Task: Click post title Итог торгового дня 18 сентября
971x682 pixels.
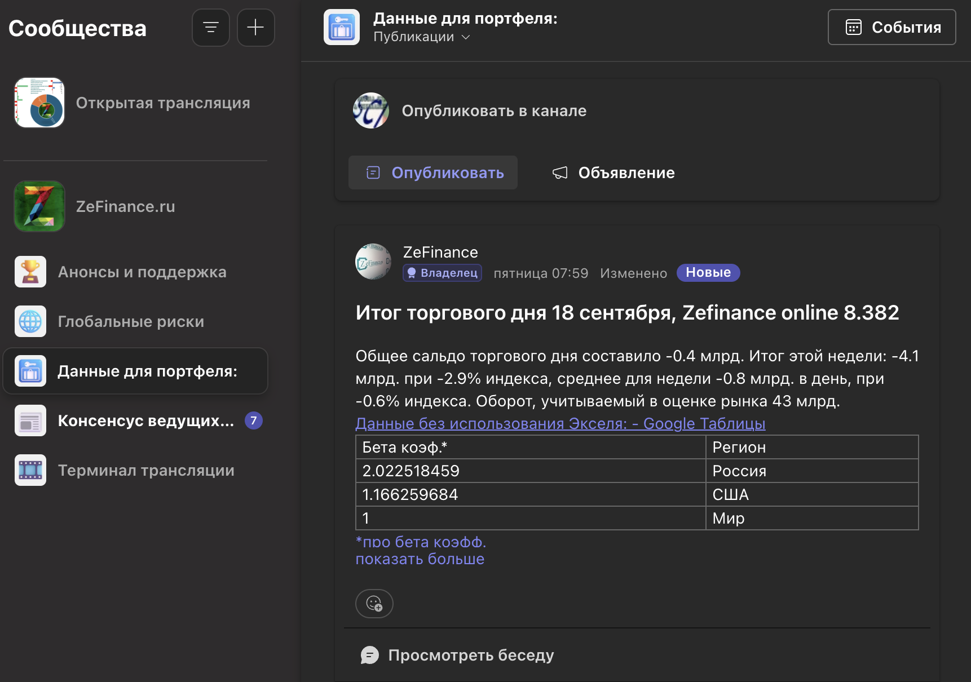Action: point(628,312)
